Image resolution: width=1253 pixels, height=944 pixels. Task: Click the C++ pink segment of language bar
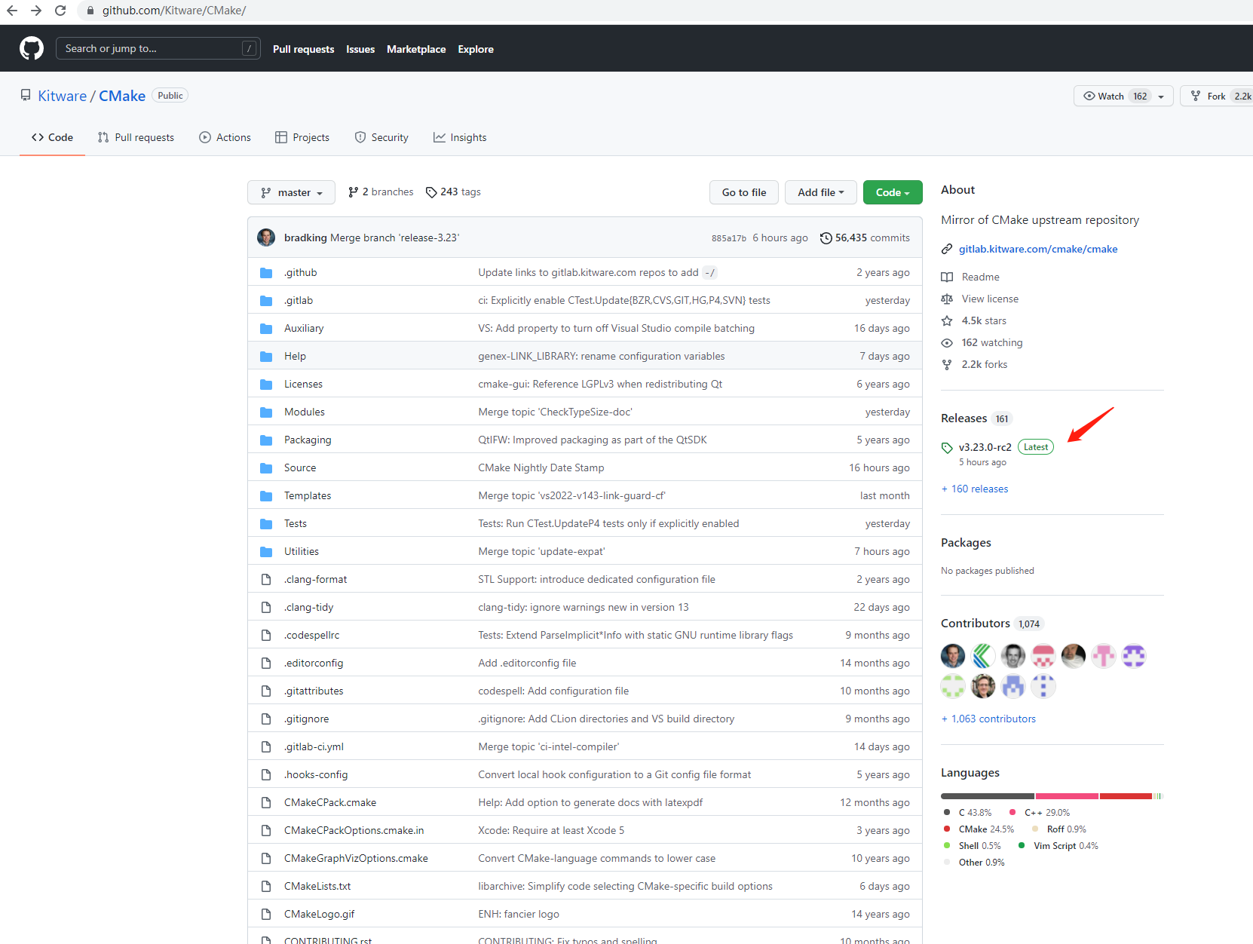[1067, 796]
